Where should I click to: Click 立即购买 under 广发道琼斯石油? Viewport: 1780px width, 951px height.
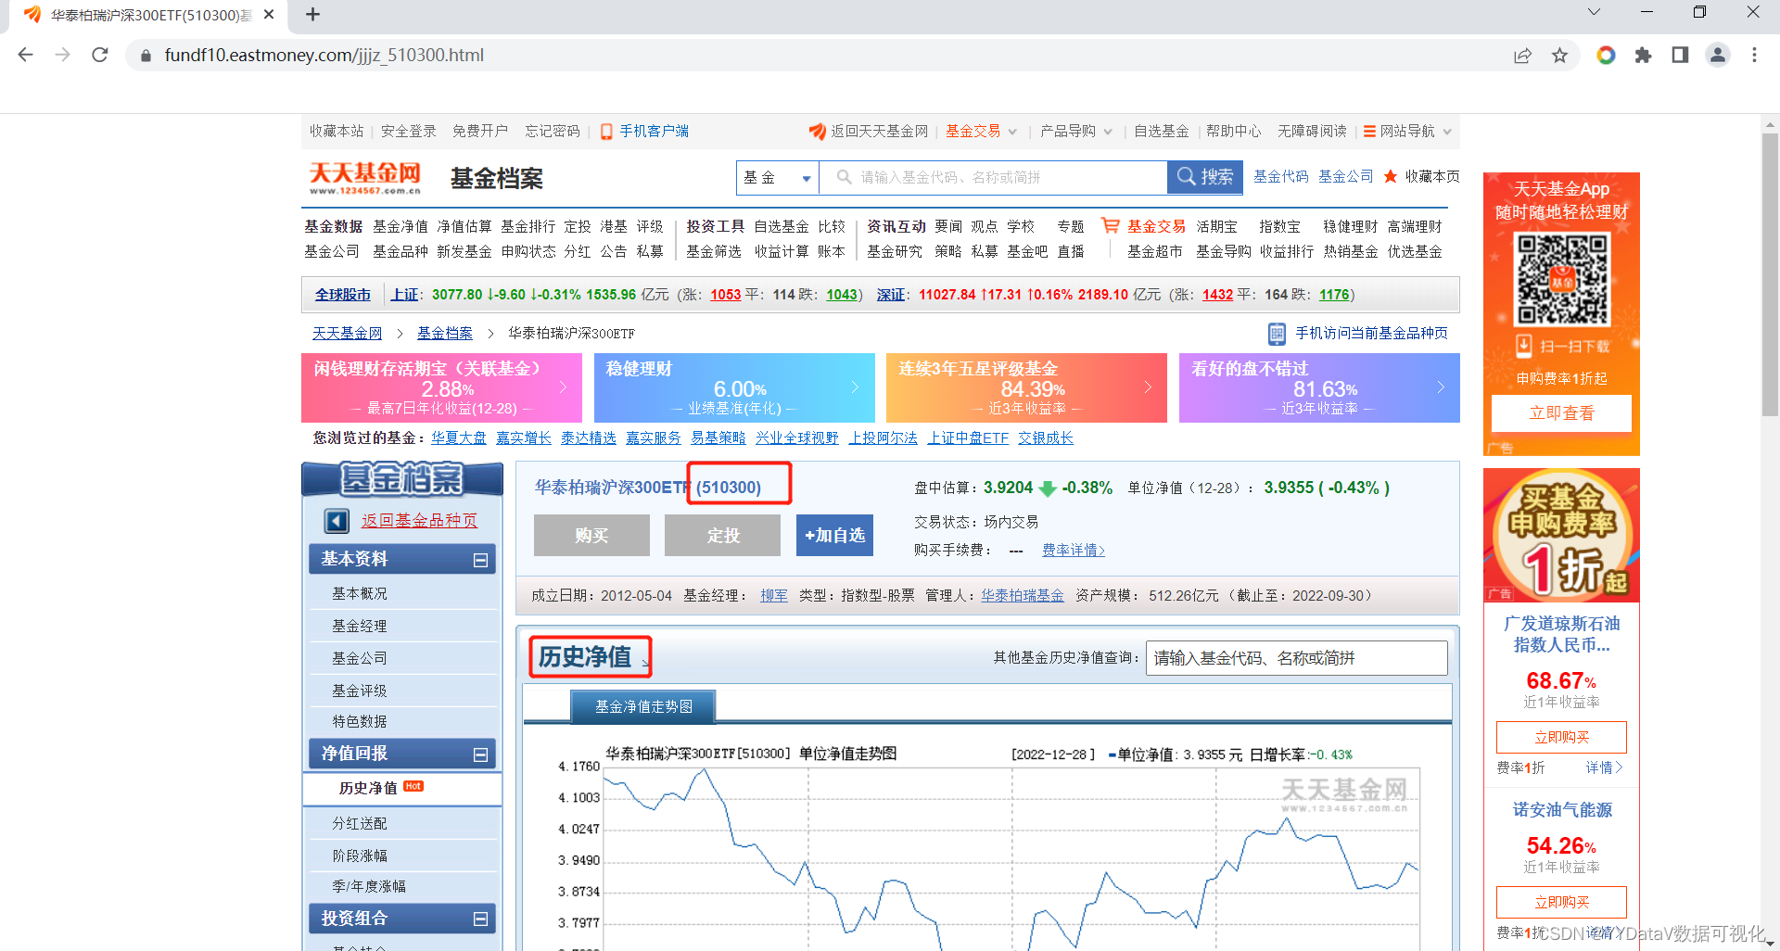pyautogui.click(x=1561, y=738)
